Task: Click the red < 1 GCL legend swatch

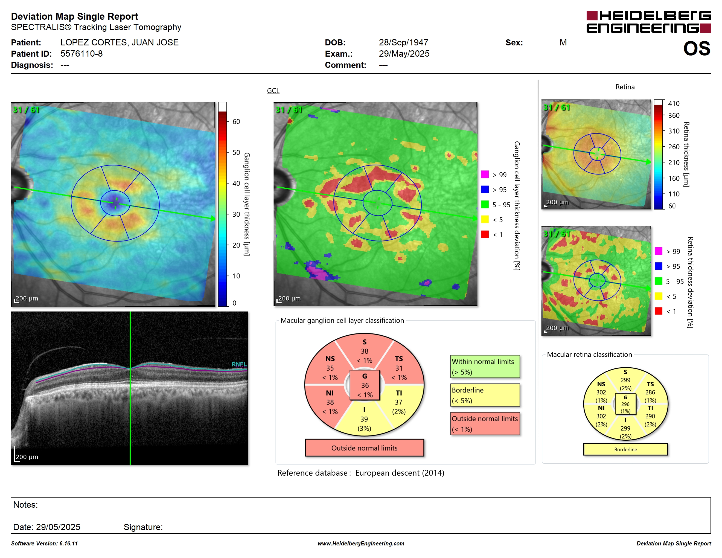Action: click(x=485, y=234)
